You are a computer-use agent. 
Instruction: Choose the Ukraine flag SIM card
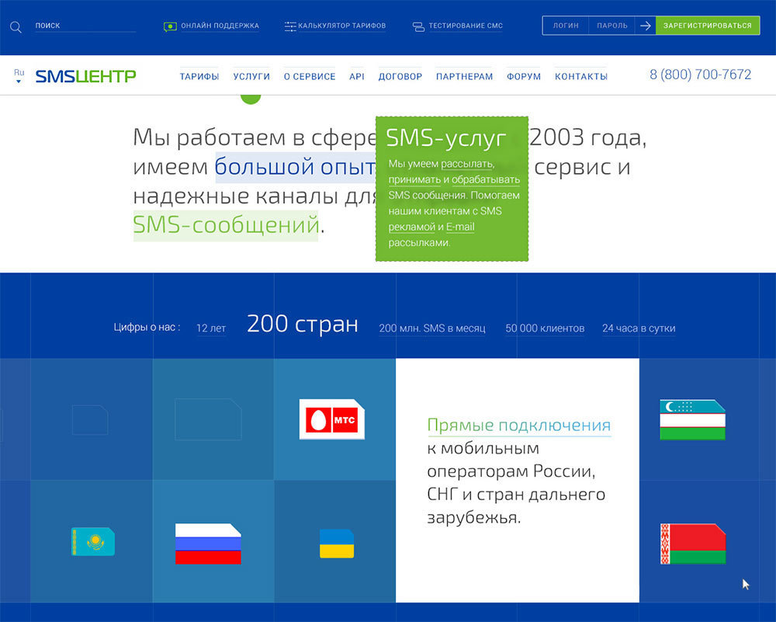(x=337, y=544)
